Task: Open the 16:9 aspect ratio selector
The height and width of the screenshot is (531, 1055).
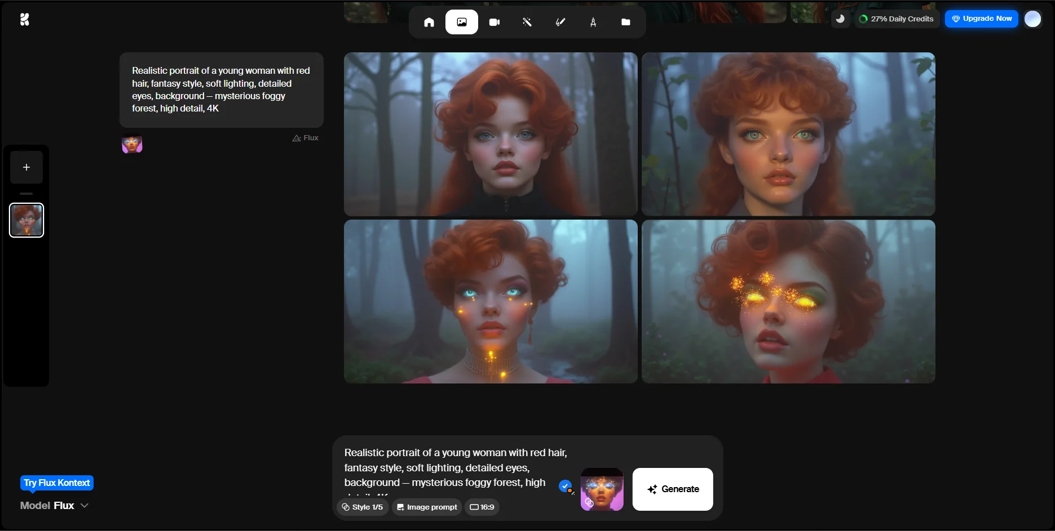Action: (482, 507)
